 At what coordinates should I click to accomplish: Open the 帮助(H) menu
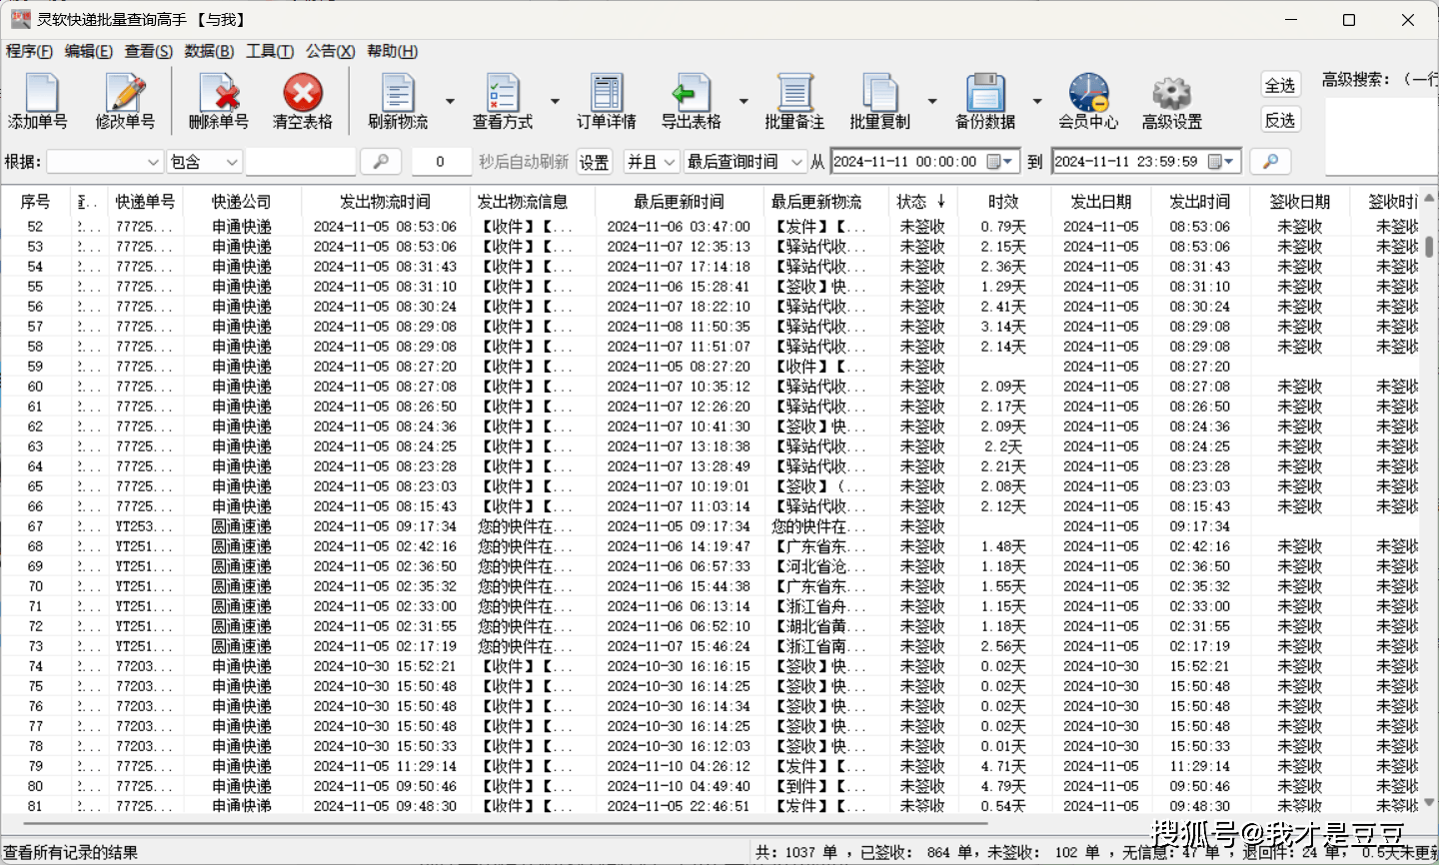392,51
